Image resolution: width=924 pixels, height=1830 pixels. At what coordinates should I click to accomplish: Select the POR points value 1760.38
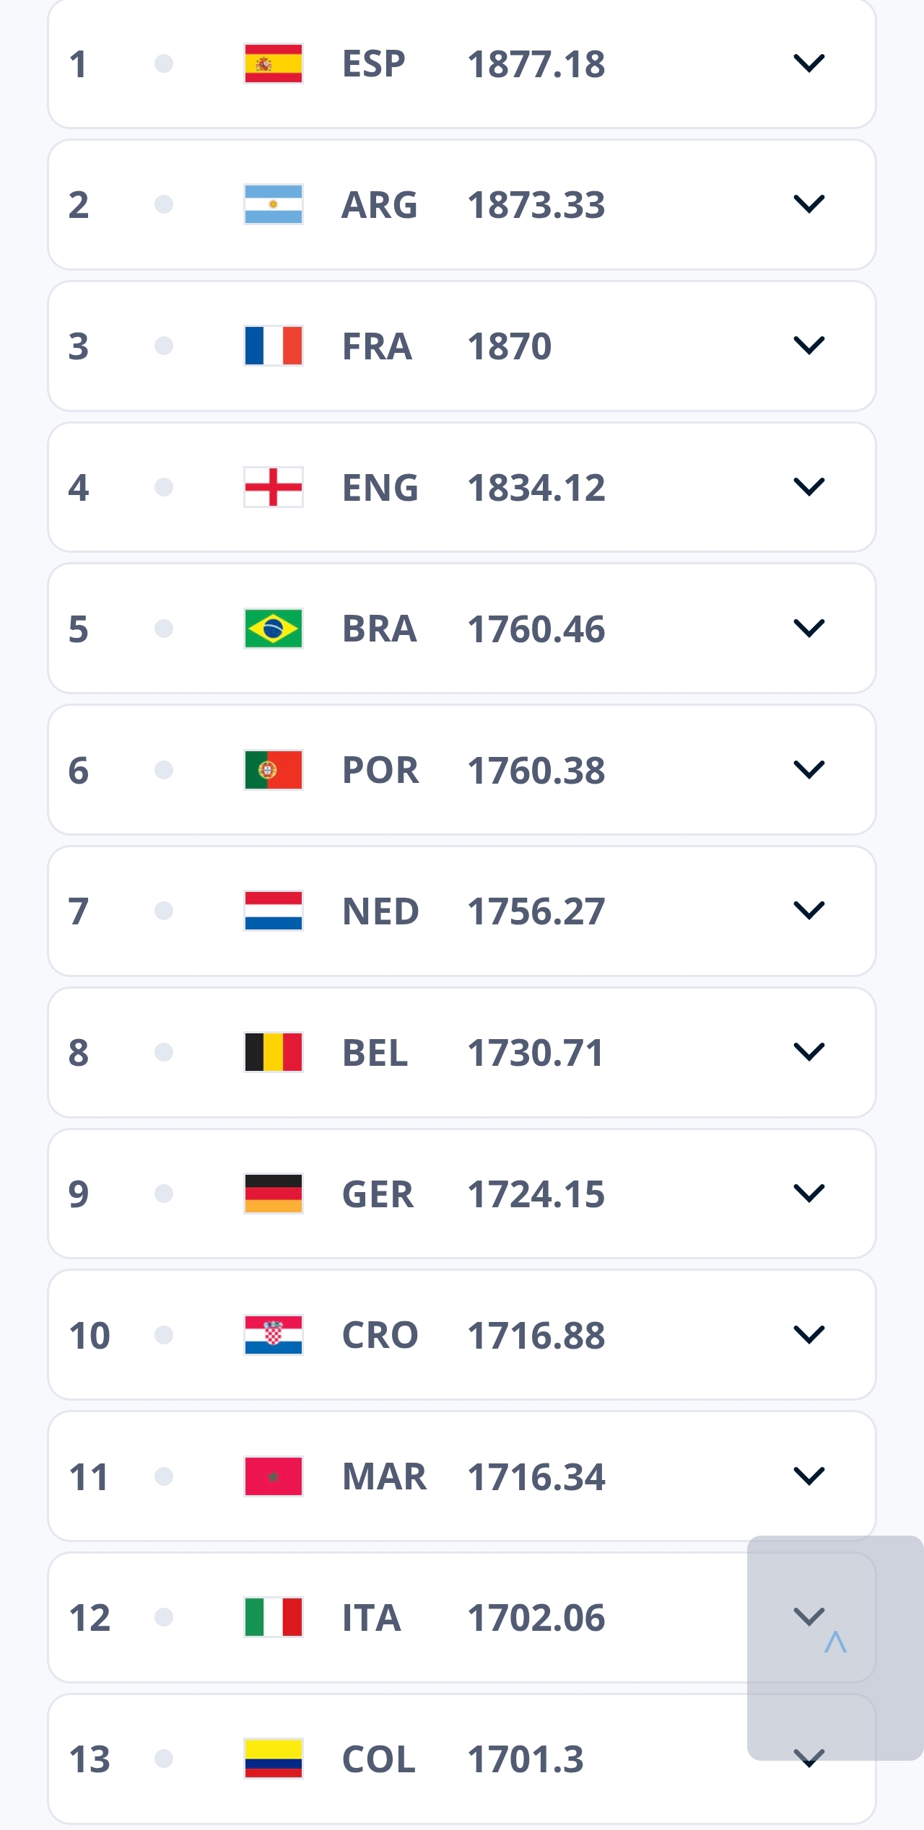click(536, 769)
